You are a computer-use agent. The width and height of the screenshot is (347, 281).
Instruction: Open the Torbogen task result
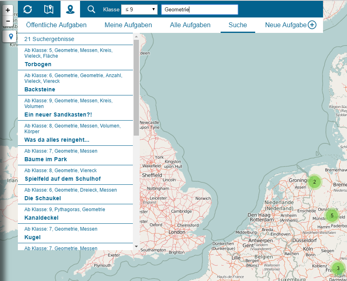point(38,64)
